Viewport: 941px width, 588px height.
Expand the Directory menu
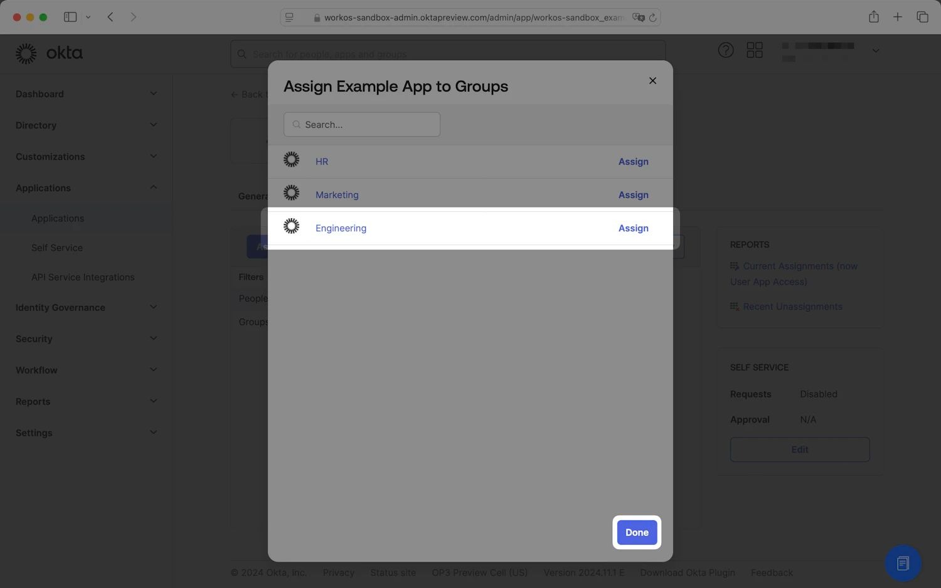pos(87,125)
